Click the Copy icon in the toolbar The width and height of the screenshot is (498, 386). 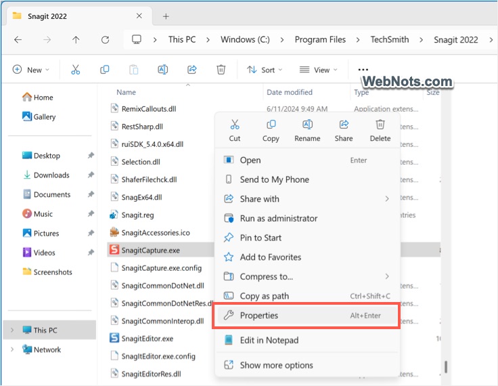point(104,70)
